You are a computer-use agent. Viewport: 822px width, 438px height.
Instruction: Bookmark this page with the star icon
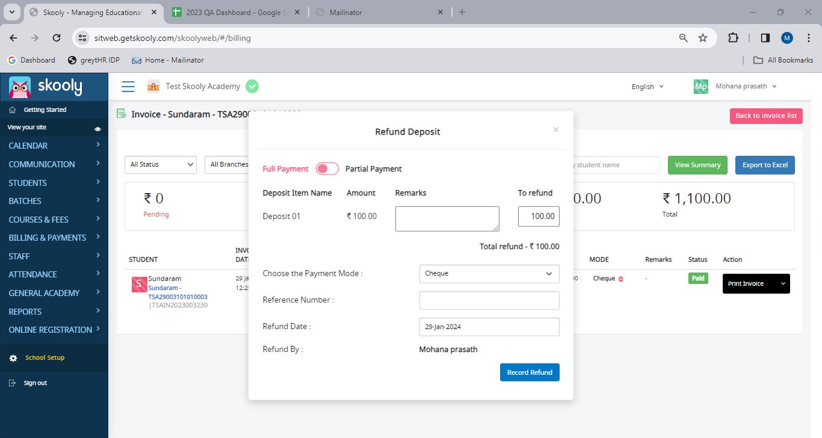pyautogui.click(x=703, y=38)
